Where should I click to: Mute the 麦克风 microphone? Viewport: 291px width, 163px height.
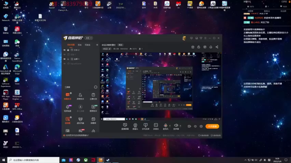166,126
